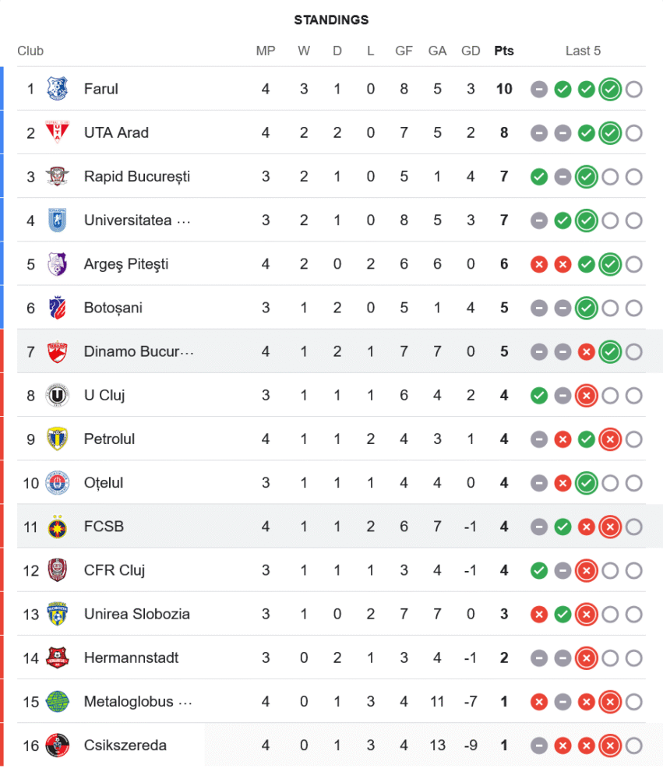Click Hermannstadt's circled loss result icon

586,658
